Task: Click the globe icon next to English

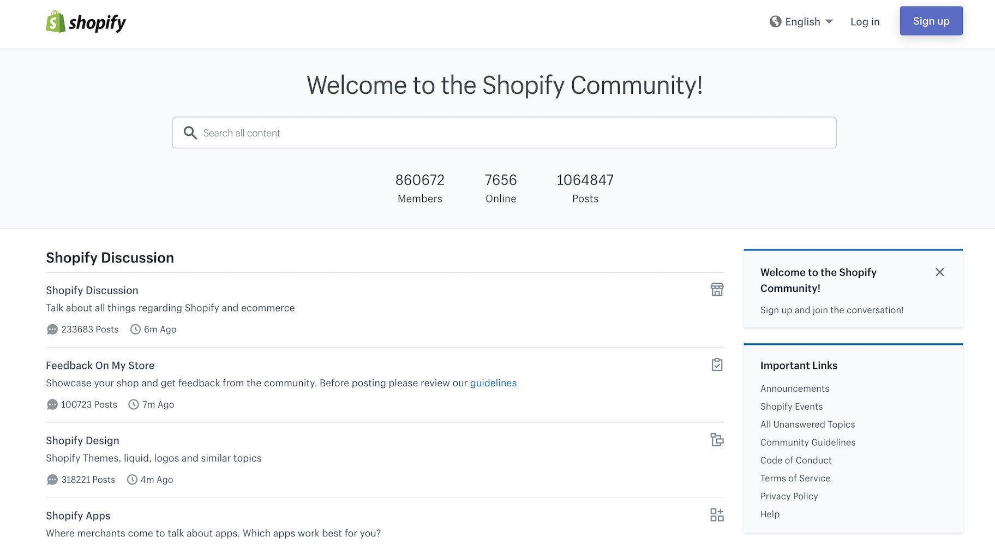Action: [776, 21]
